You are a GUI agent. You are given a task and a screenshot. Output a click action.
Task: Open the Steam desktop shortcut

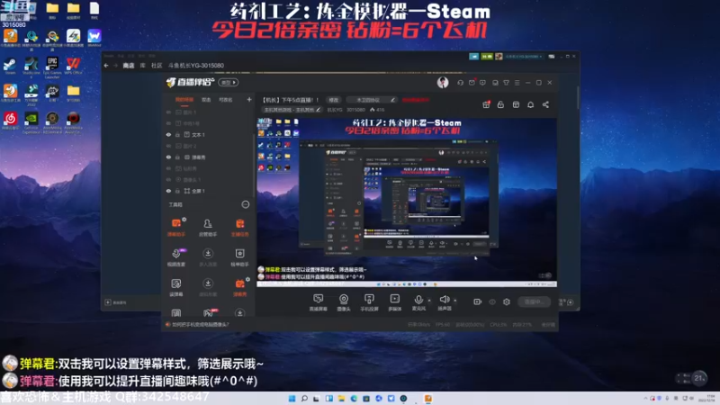coord(10,66)
